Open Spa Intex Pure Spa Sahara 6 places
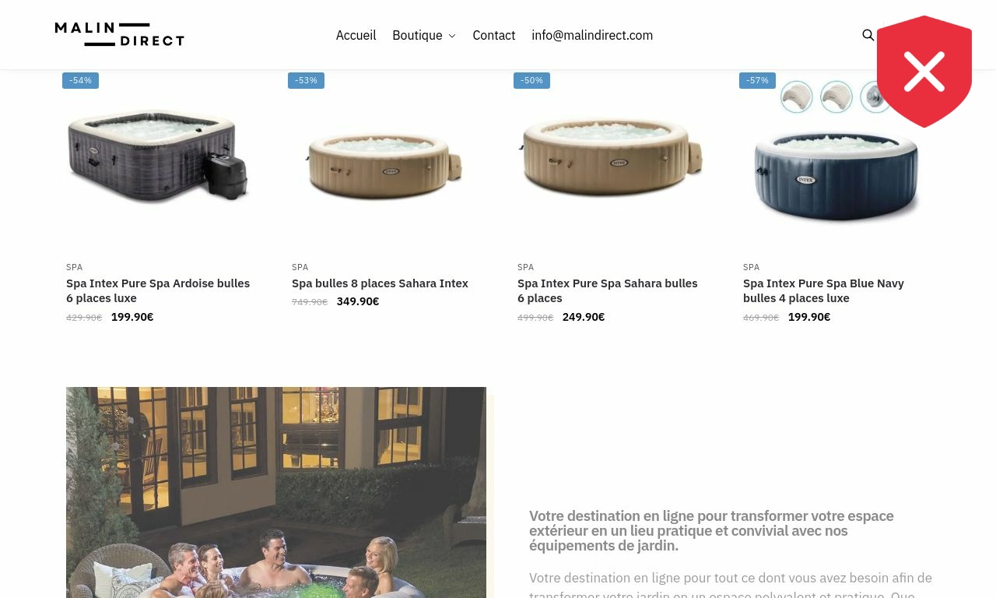This screenshot has height=598, width=996. pyautogui.click(x=607, y=290)
